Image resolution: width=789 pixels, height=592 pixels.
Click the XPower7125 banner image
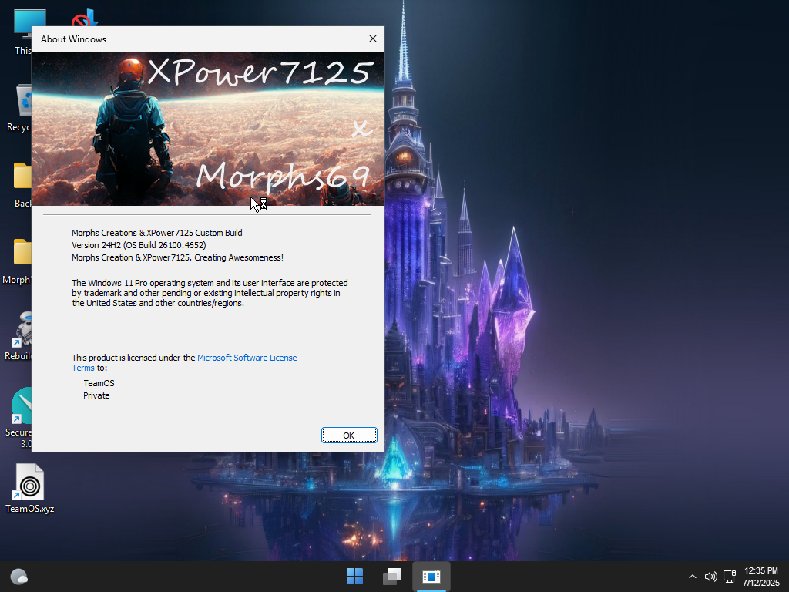[x=208, y=129]
